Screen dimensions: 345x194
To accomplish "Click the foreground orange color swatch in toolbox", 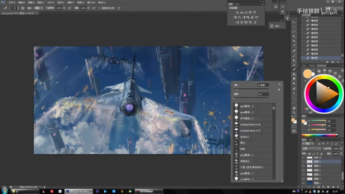I will (293, 120).
